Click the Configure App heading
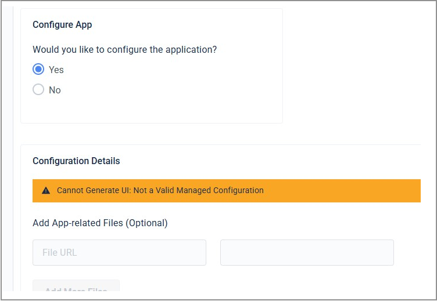The image size is (437, 301). click(62, 25)
